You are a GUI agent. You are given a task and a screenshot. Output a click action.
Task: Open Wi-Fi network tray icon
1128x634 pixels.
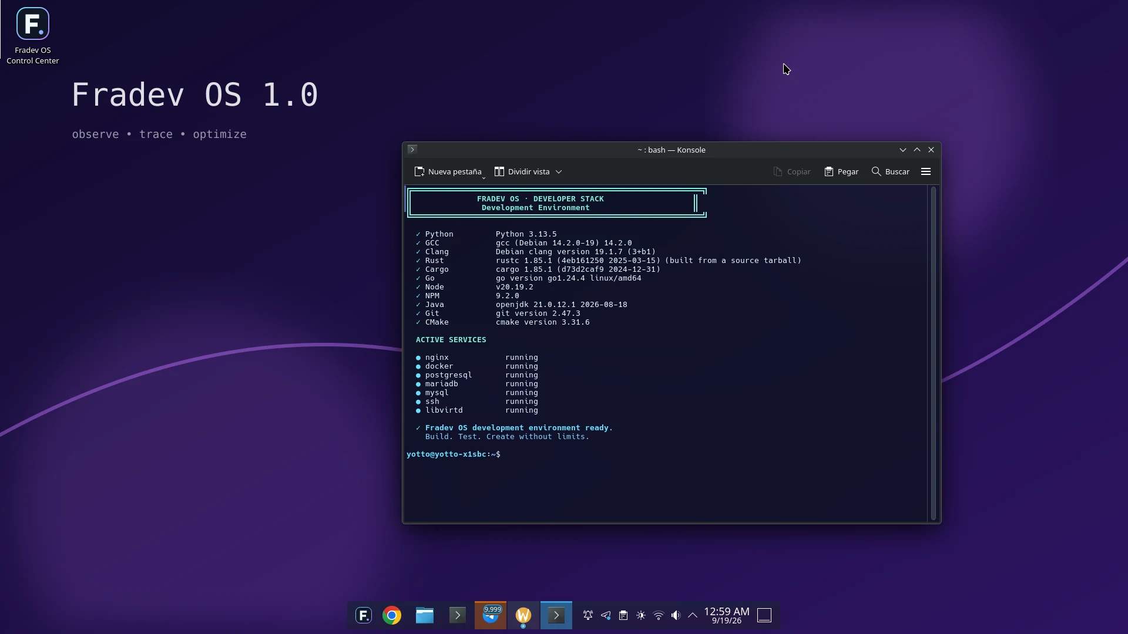pyautogui.click(x=659, y=615)
